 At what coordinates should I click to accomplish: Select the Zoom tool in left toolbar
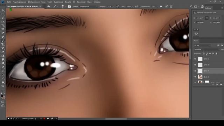[x=3, y=86]
